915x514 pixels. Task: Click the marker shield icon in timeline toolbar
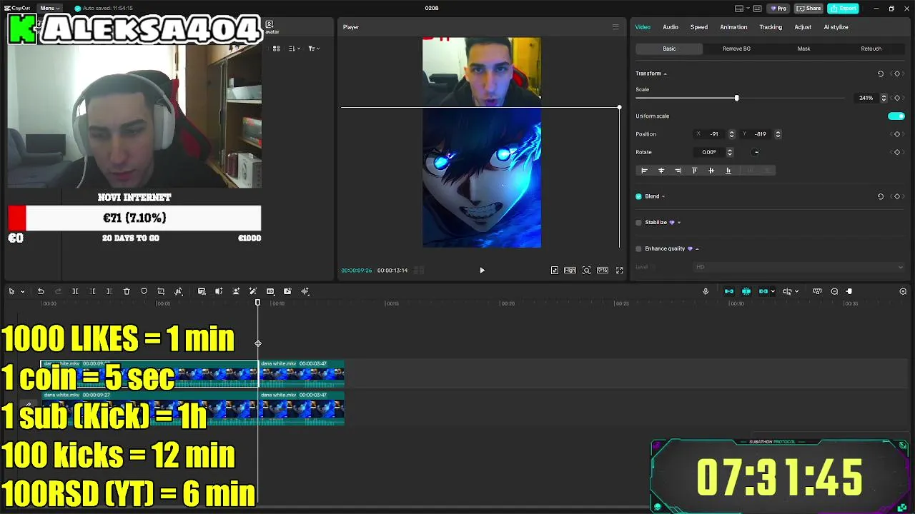point(144,291)
